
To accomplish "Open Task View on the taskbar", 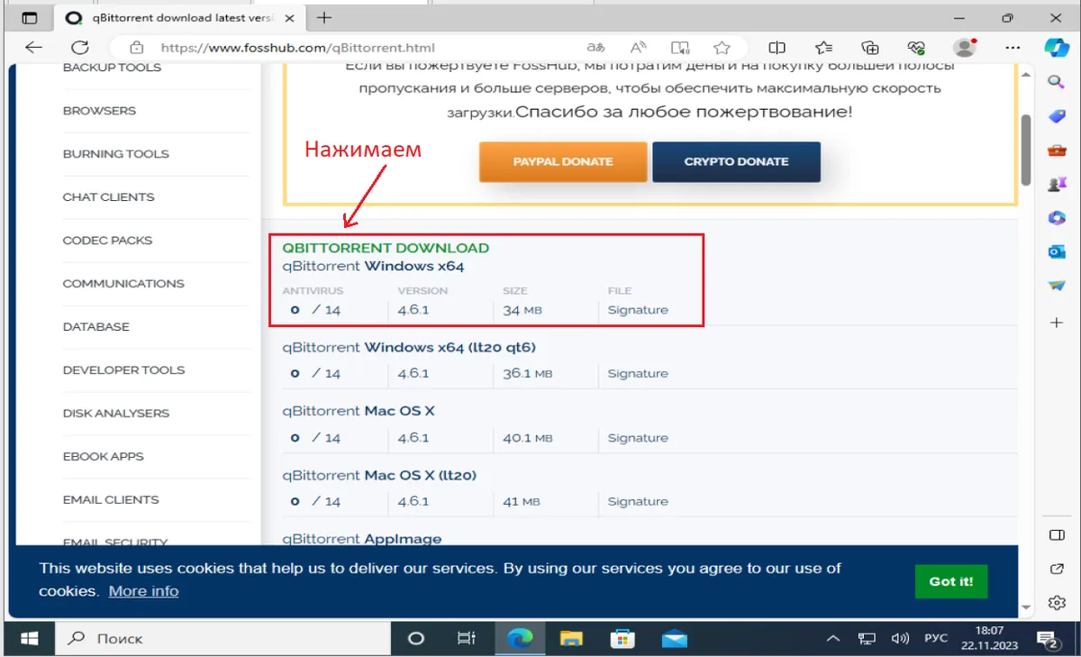I will tap(467, 638).
